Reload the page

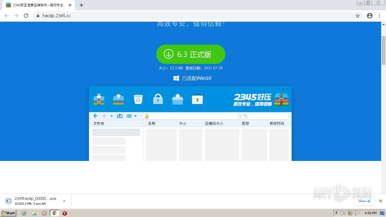pos(26,16)
